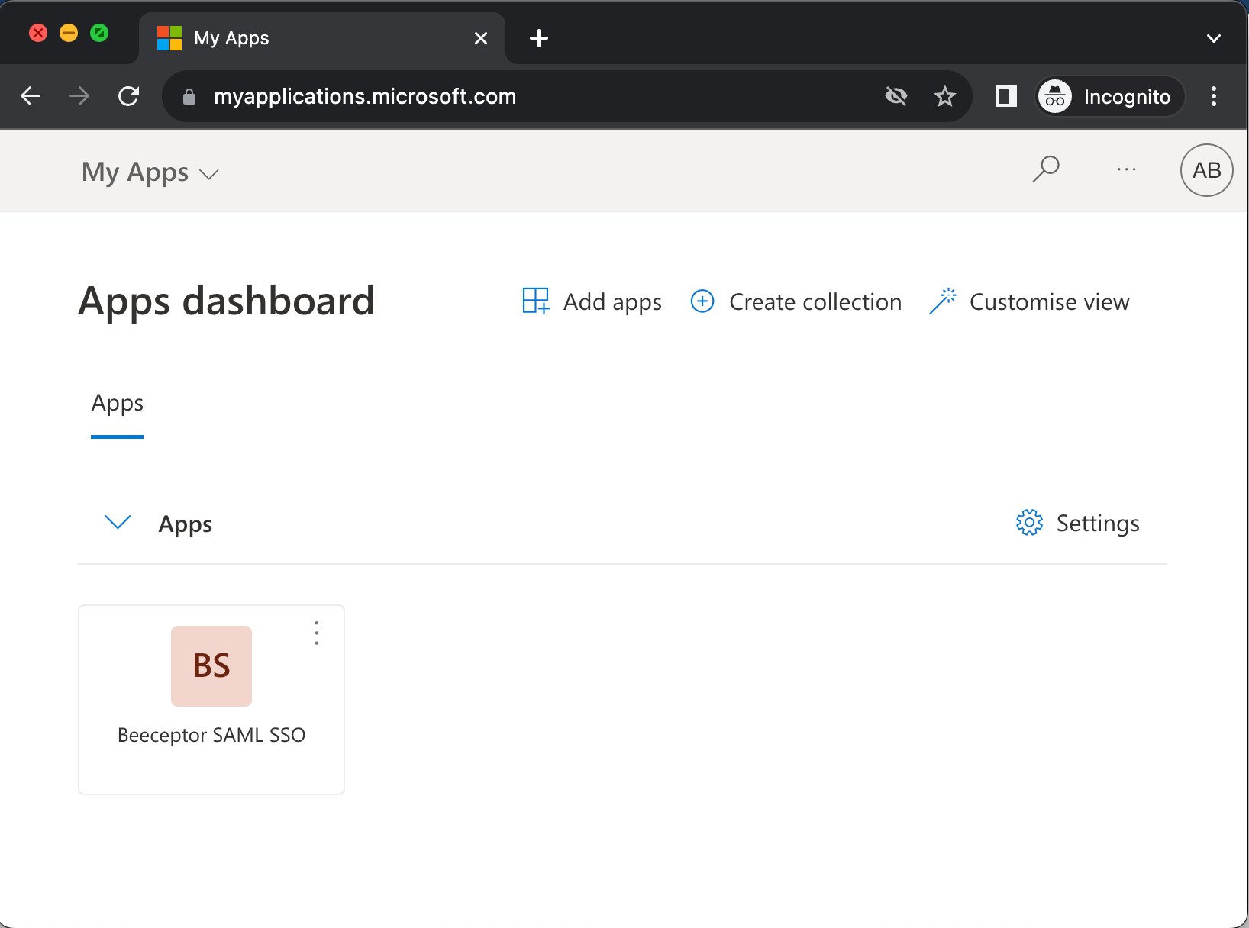
Task: Switch to the Apps tab
Action: coord(117,403)
